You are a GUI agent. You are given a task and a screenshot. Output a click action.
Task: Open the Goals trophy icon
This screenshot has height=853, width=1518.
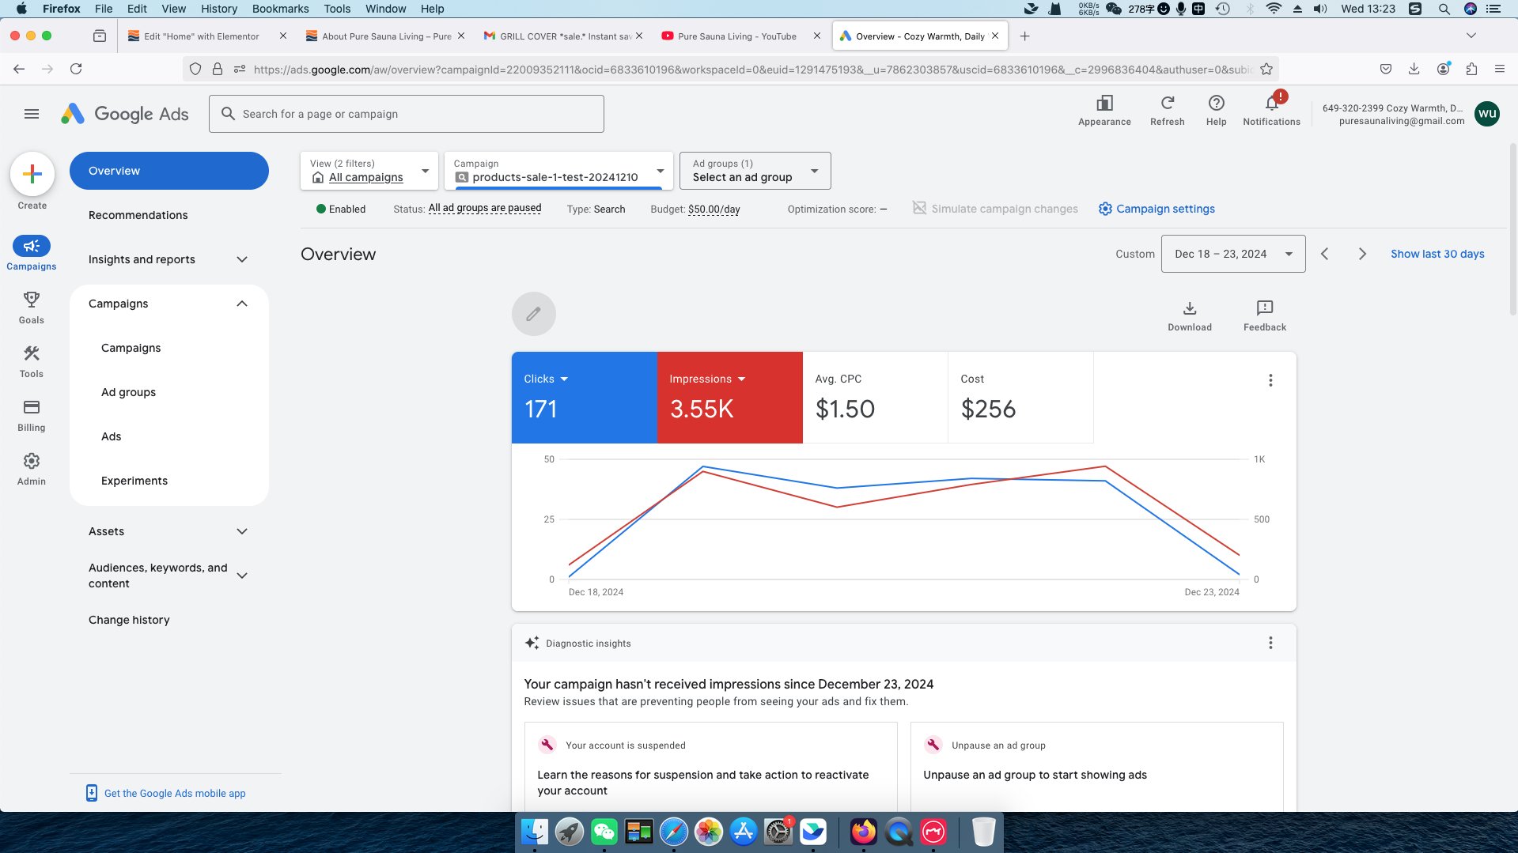click(x=32, y=300)
